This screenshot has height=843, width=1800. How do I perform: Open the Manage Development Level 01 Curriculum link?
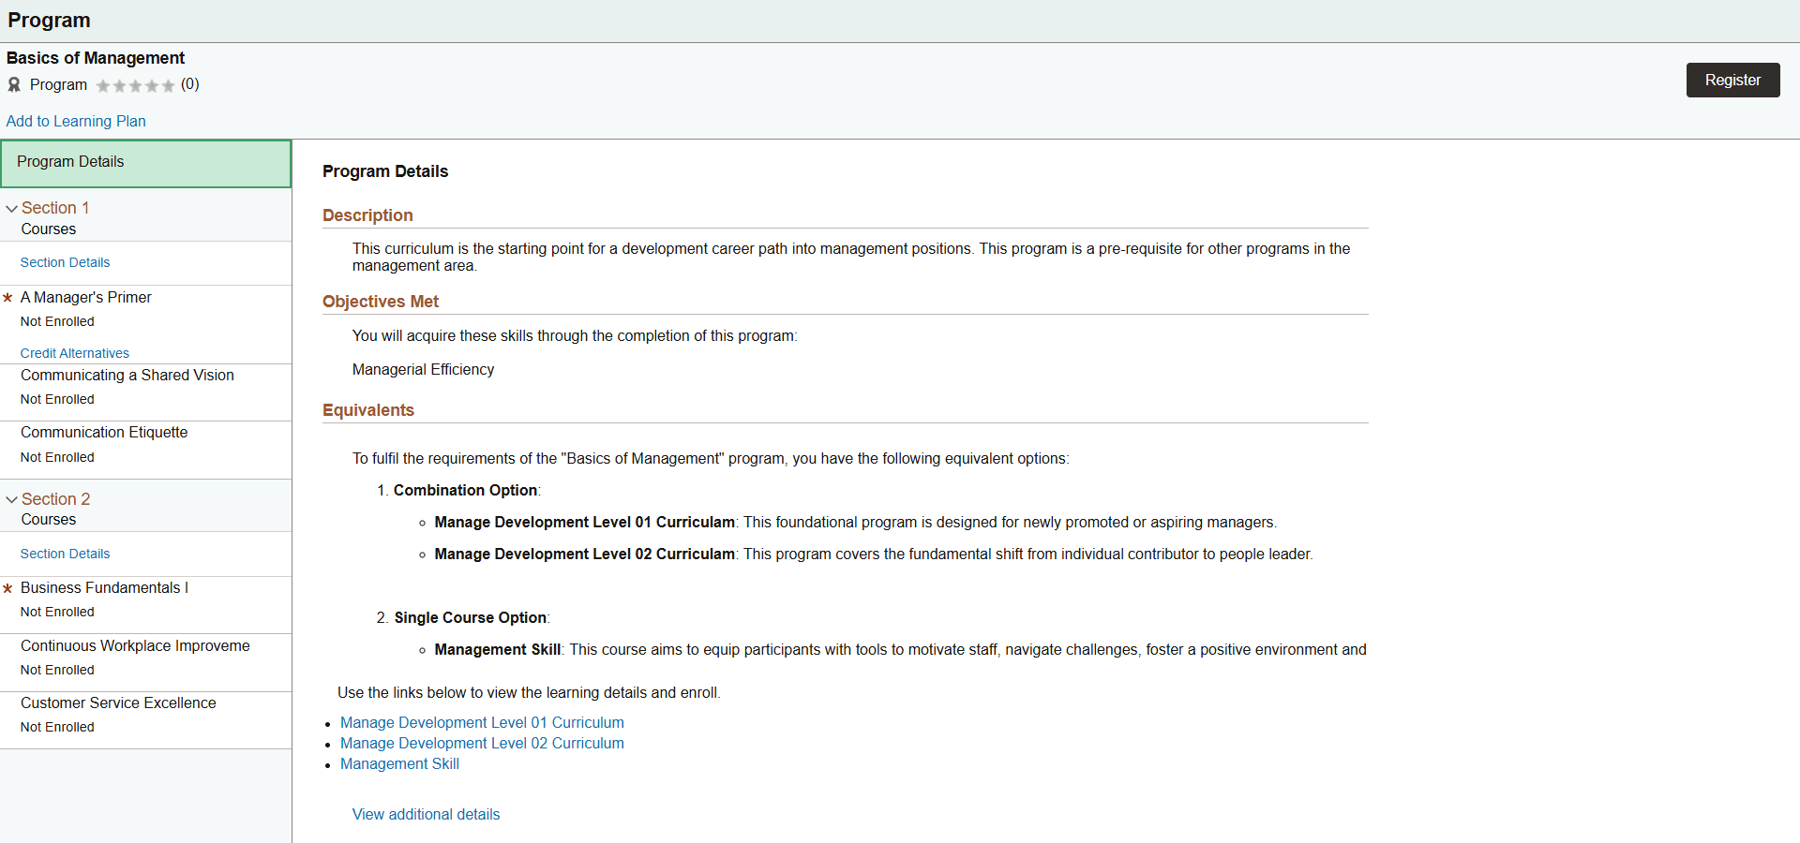tap(482, 722)
